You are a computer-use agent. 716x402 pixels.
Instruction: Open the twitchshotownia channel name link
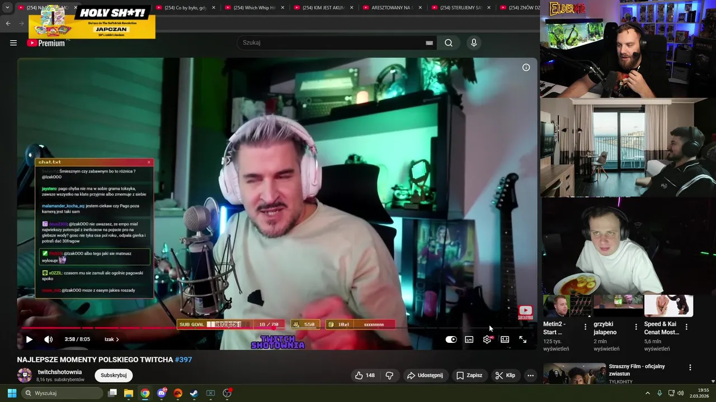pos(60,372)
